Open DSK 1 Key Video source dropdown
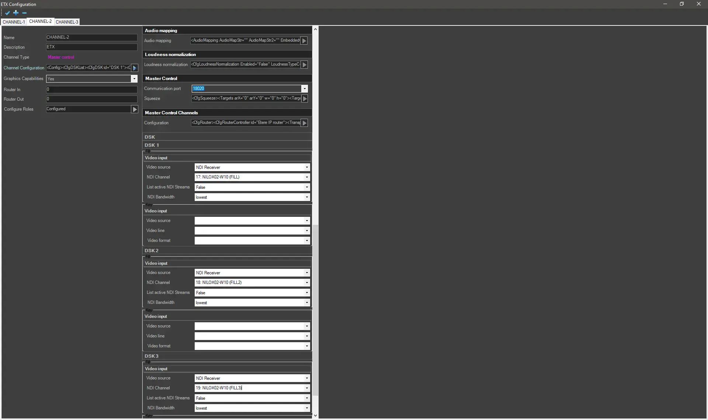Image resolution: width=708 pixels, height=420 pixels. click(307, 221)
